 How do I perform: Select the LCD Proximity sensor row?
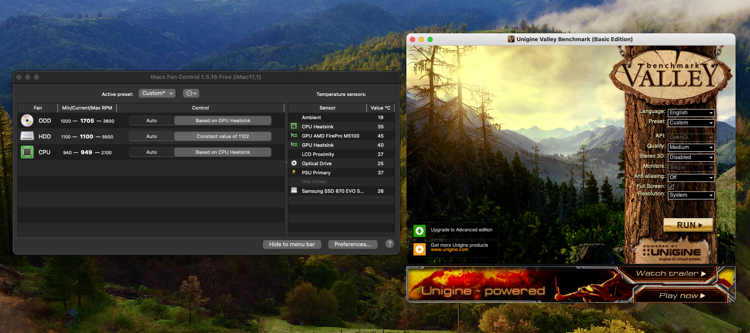point(341,154)
